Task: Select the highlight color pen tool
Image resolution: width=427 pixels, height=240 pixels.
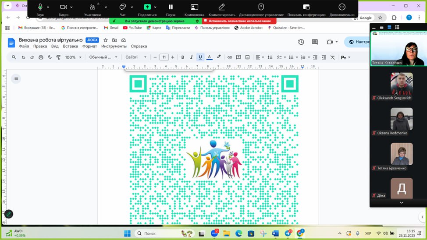Action: (219, 57)
